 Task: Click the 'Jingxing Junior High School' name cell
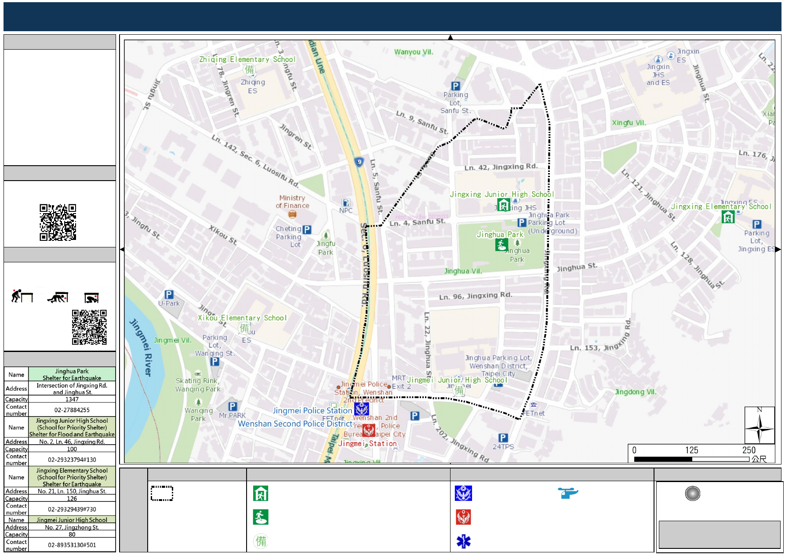pos(72,428)
